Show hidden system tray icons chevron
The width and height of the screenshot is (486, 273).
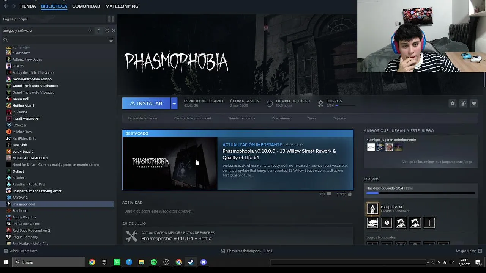click(438, 262)
